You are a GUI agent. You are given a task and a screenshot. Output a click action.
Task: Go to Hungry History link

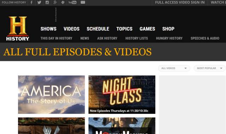coord(169,38)
